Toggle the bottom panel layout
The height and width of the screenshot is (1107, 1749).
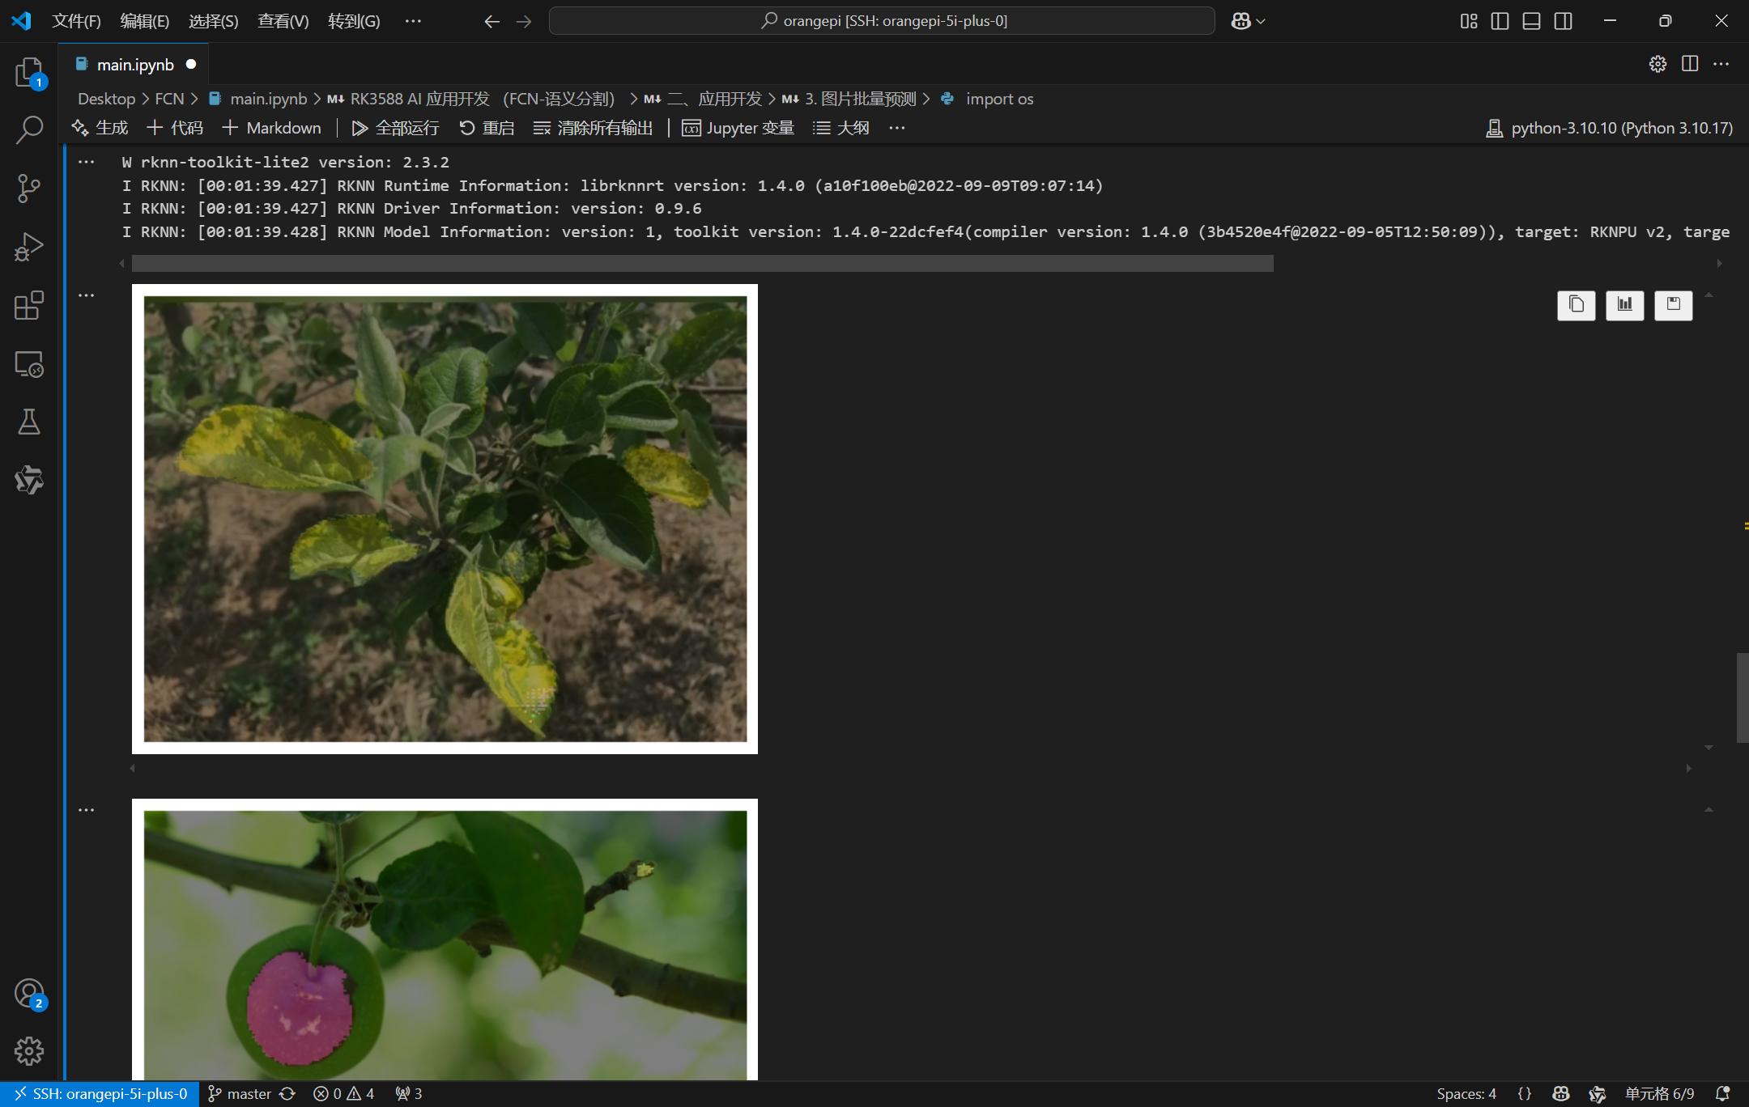[x=1531, y=21]
